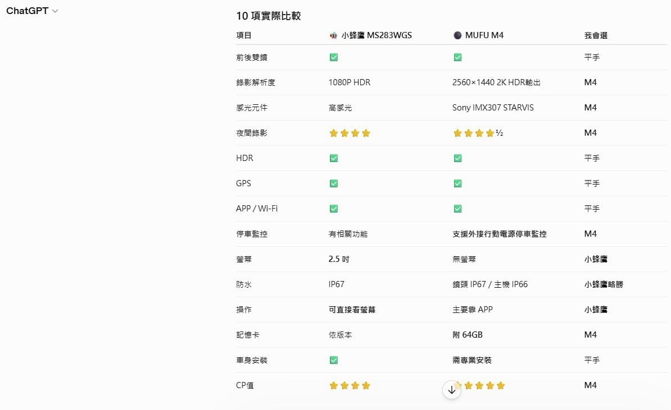Image resolution: width=671 pixels, height=410 pixels.
Task: Click the 前後雙鏡 check mark under 小蜂鷹
Action: click(334, 57)
